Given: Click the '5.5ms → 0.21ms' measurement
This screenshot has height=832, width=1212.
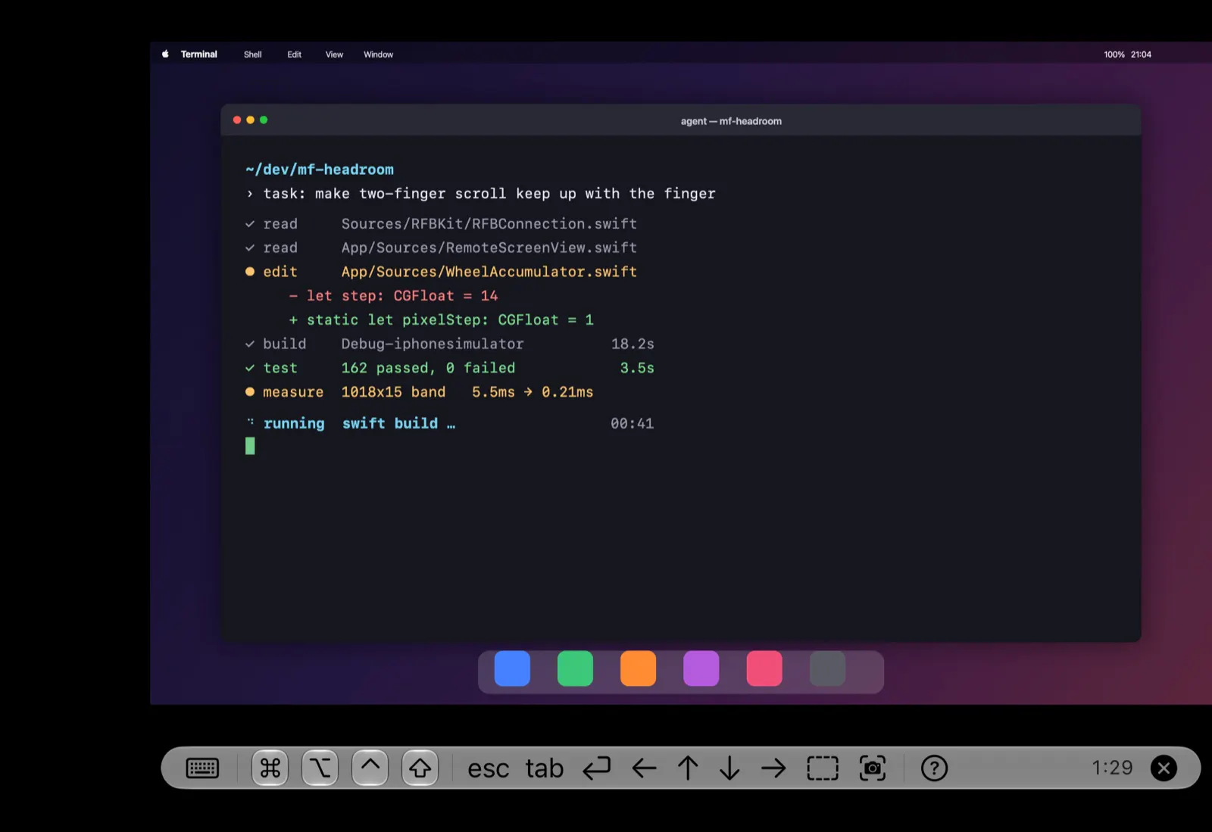Looking at the screenshot, I should 533,392.
